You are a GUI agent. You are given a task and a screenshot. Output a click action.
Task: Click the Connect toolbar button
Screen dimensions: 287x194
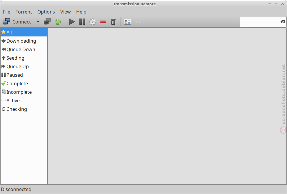pyautogui.click(x=17, y=22)
